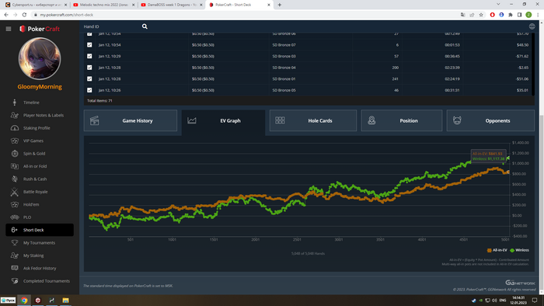Open the volume icon in system tray

(494, 300)
